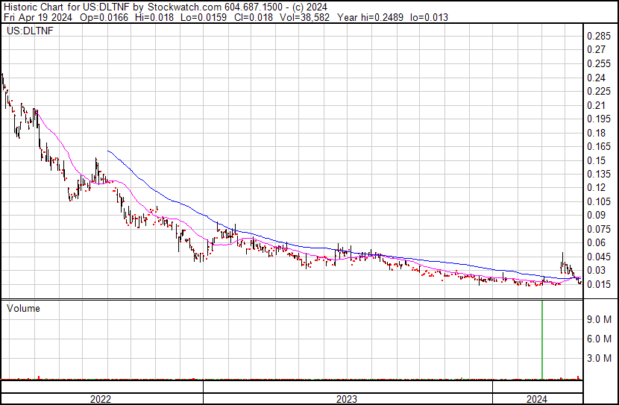The width and height of the screenshot is (619, 405).
Task: Click the 6.0 M volume axis label
Action: click(x=600, y=339)
